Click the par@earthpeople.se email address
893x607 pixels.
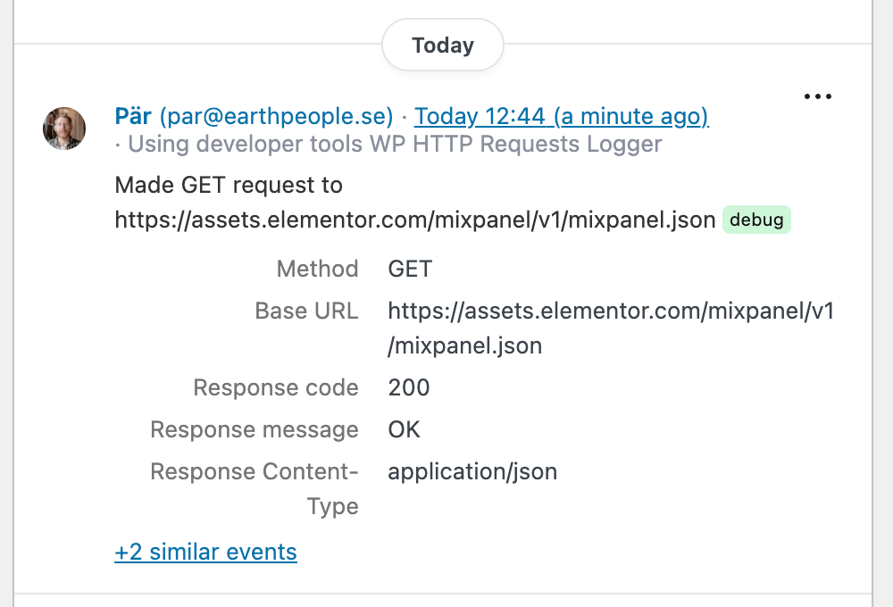[x=276, y=116]
